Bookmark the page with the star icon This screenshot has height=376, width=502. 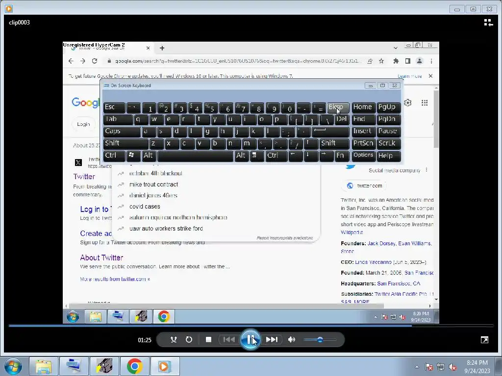coord(381,61)
